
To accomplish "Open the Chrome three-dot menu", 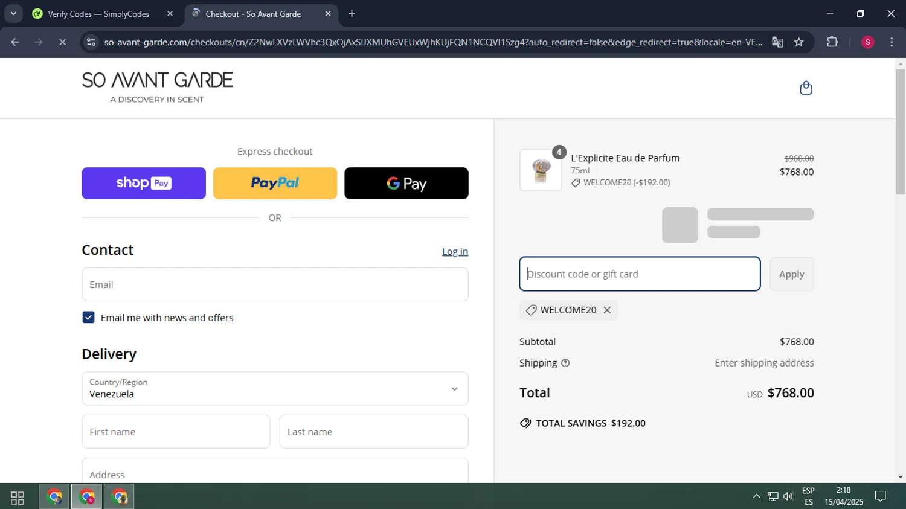I will [x=892, y=42].
